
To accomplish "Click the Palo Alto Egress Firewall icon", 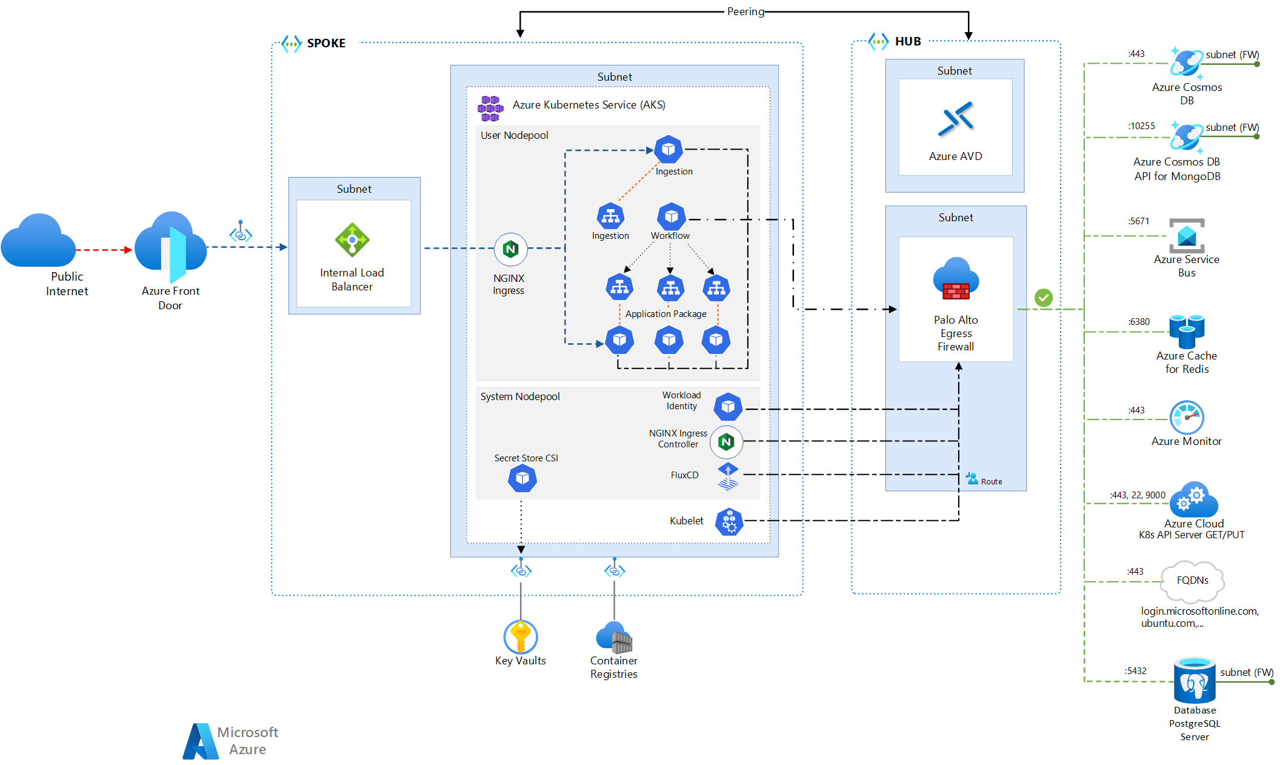I will click(x=956, y=279).
